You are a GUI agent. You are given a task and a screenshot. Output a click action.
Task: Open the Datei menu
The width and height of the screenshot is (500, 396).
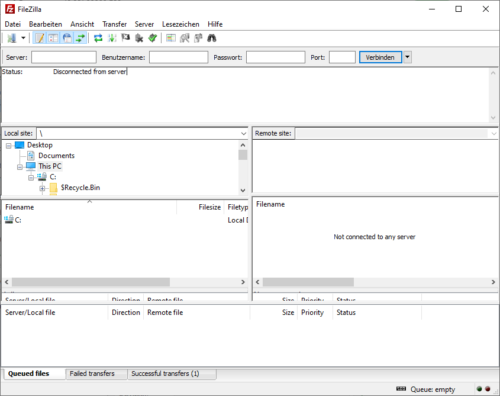[13, 24]
